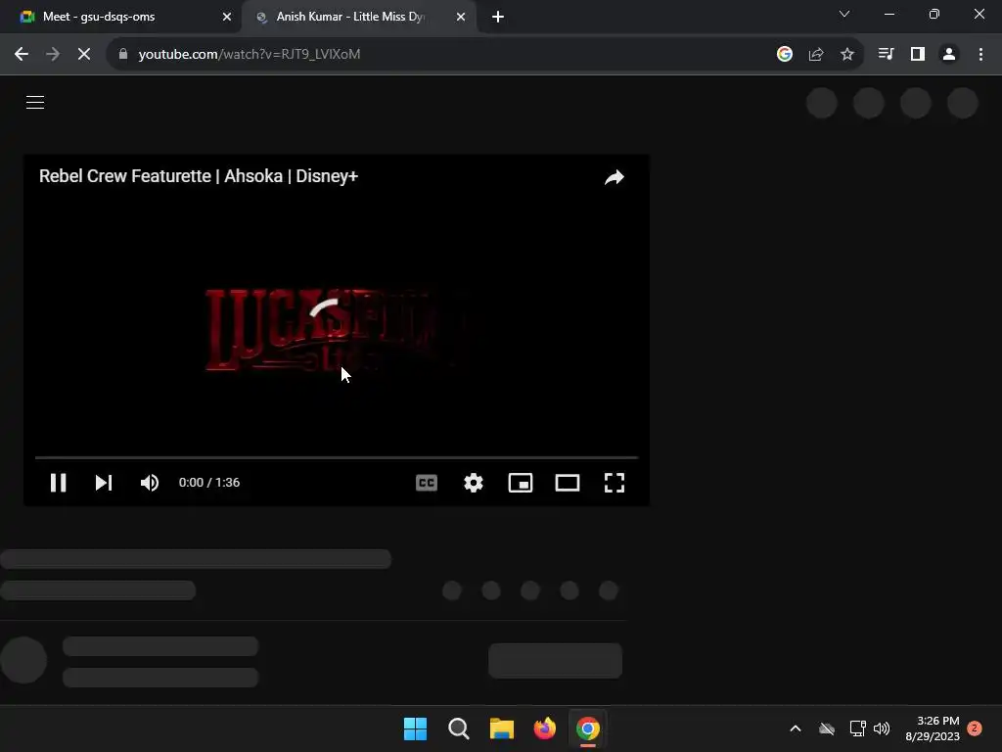Pause the video playback
Image resolution: width=1002 pixels, height=752 pixels.
click(58, 483)
